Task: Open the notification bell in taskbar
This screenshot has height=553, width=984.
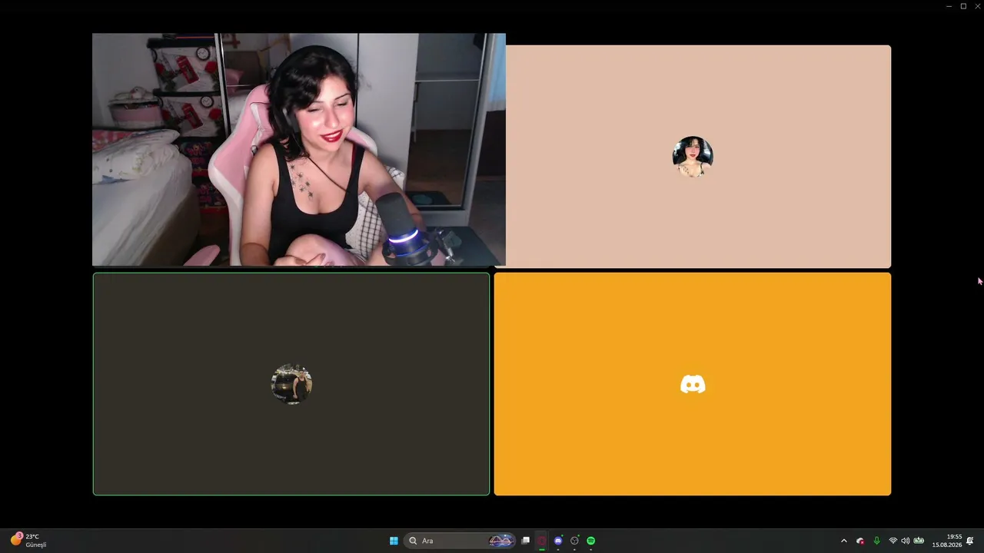Action: coord(970,541)
